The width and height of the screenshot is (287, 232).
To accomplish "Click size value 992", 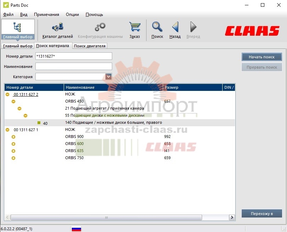I will [x=167, y=137].
